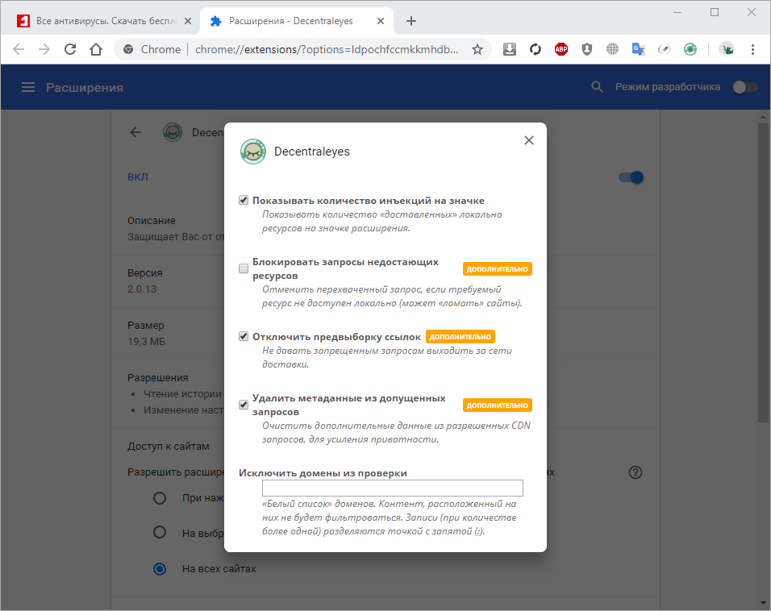Click the Доступ к сайтам heading
This screenshot has width=771, height=611.
click(169, 447)
